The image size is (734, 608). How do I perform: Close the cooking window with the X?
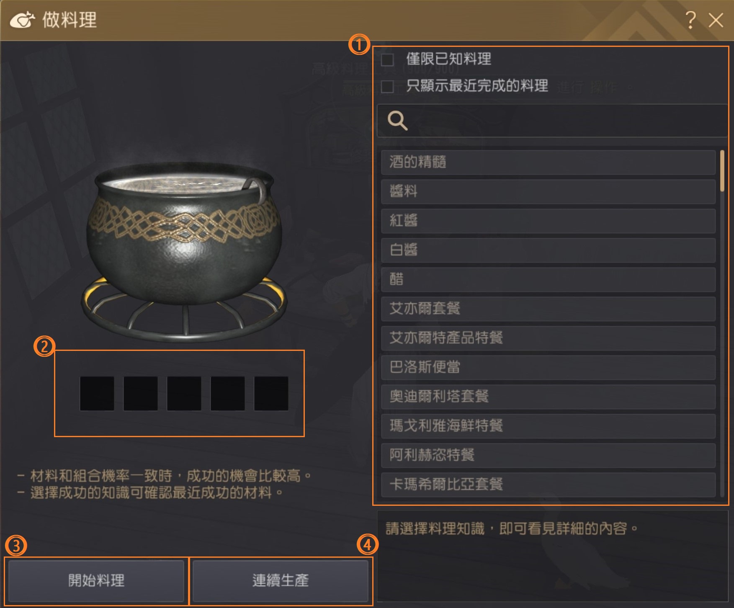pyautogui.click(x=716, y=20)
